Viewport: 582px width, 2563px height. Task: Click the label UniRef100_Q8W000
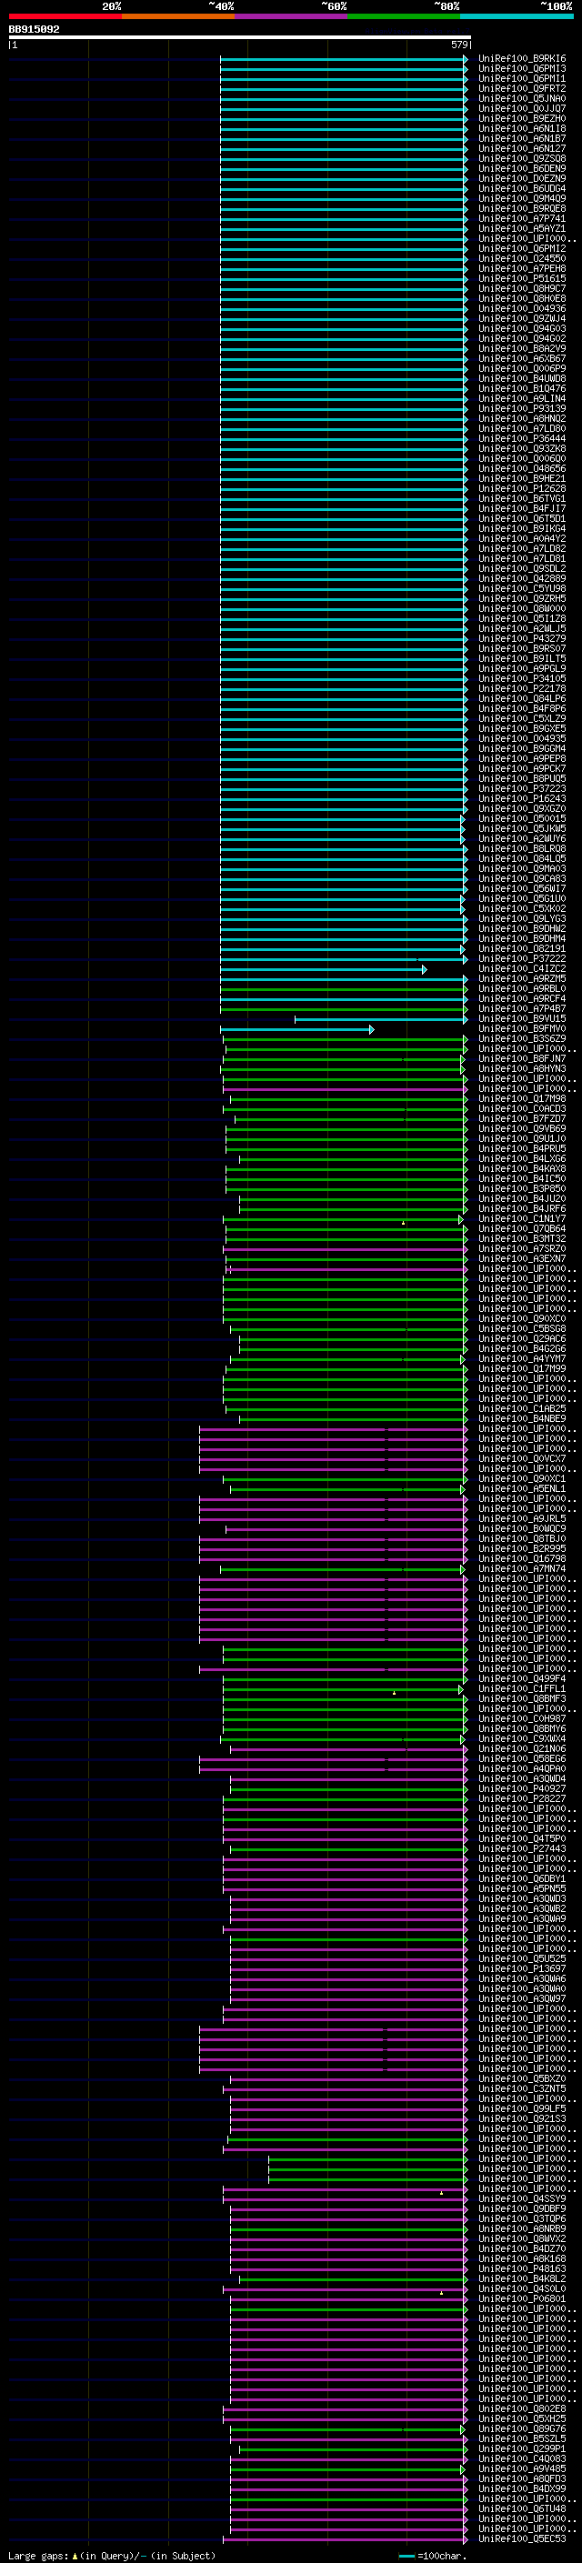pos(522,609)
